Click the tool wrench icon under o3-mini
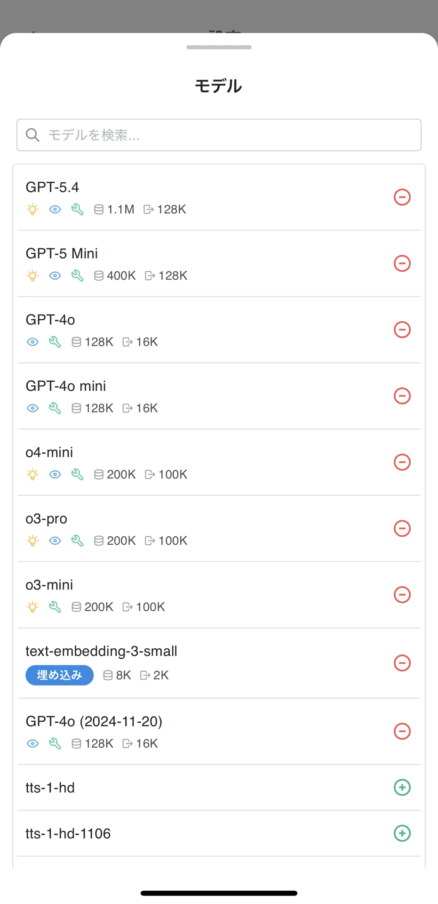Image resolution: width=438 pixels, height=904 pixels. (x=55, y=607)
